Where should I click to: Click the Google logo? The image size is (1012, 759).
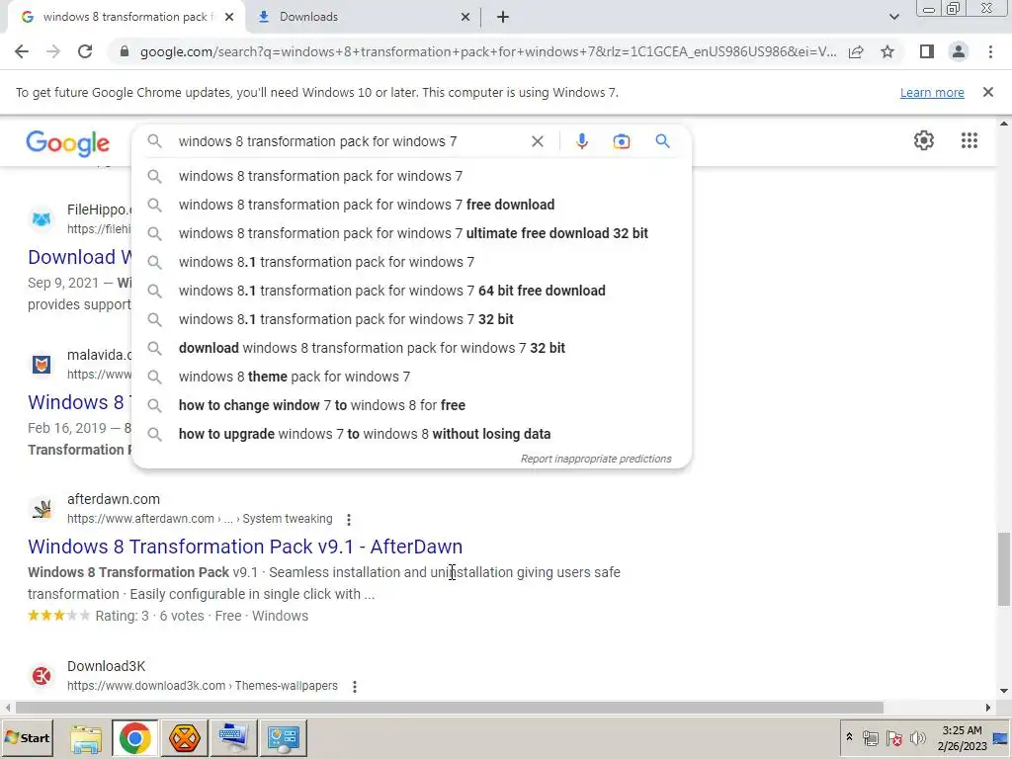(x=68, y=143)
